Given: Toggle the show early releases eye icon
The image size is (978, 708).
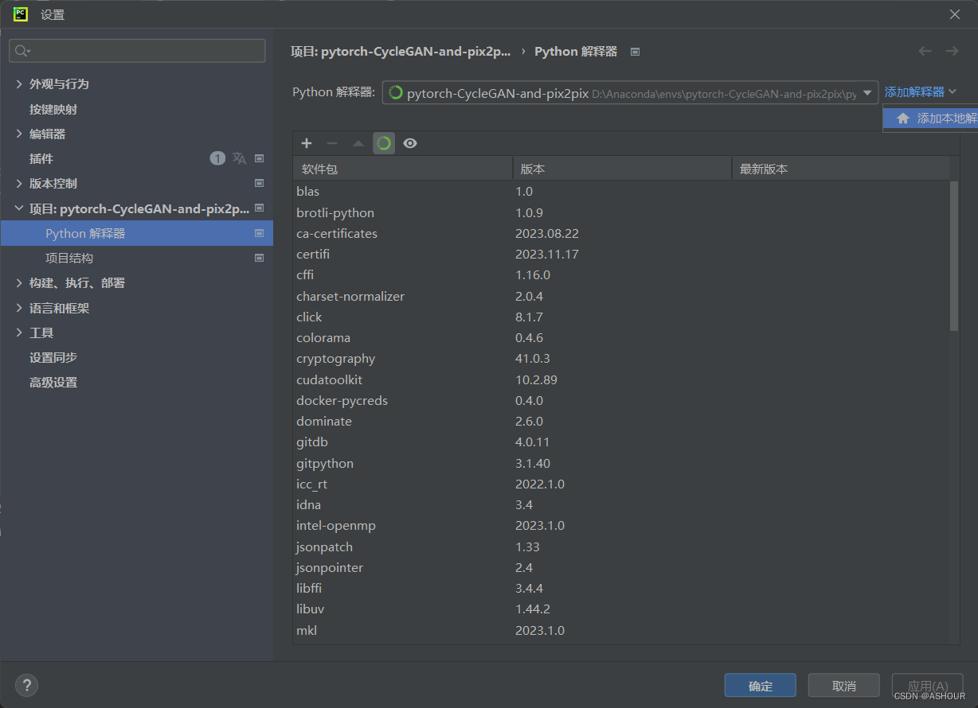Looking at the screenshot, I should (x=410, y=143).
